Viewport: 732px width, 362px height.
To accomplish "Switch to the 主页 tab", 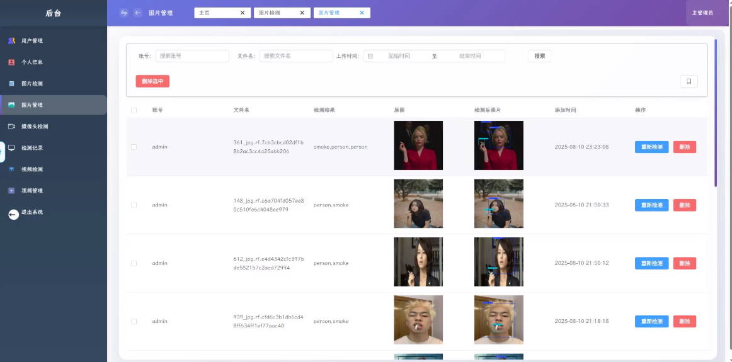I will [222, 13].
